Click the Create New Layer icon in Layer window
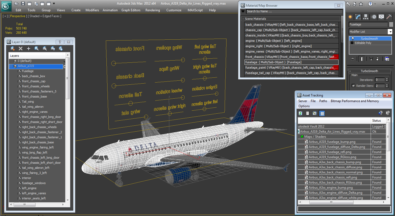The height and width of the screenshot is (216, 395). click(12, 49)
